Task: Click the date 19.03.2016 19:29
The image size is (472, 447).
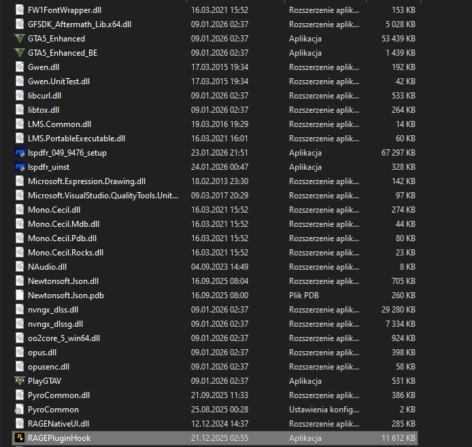Action: [x=220, y=124]
